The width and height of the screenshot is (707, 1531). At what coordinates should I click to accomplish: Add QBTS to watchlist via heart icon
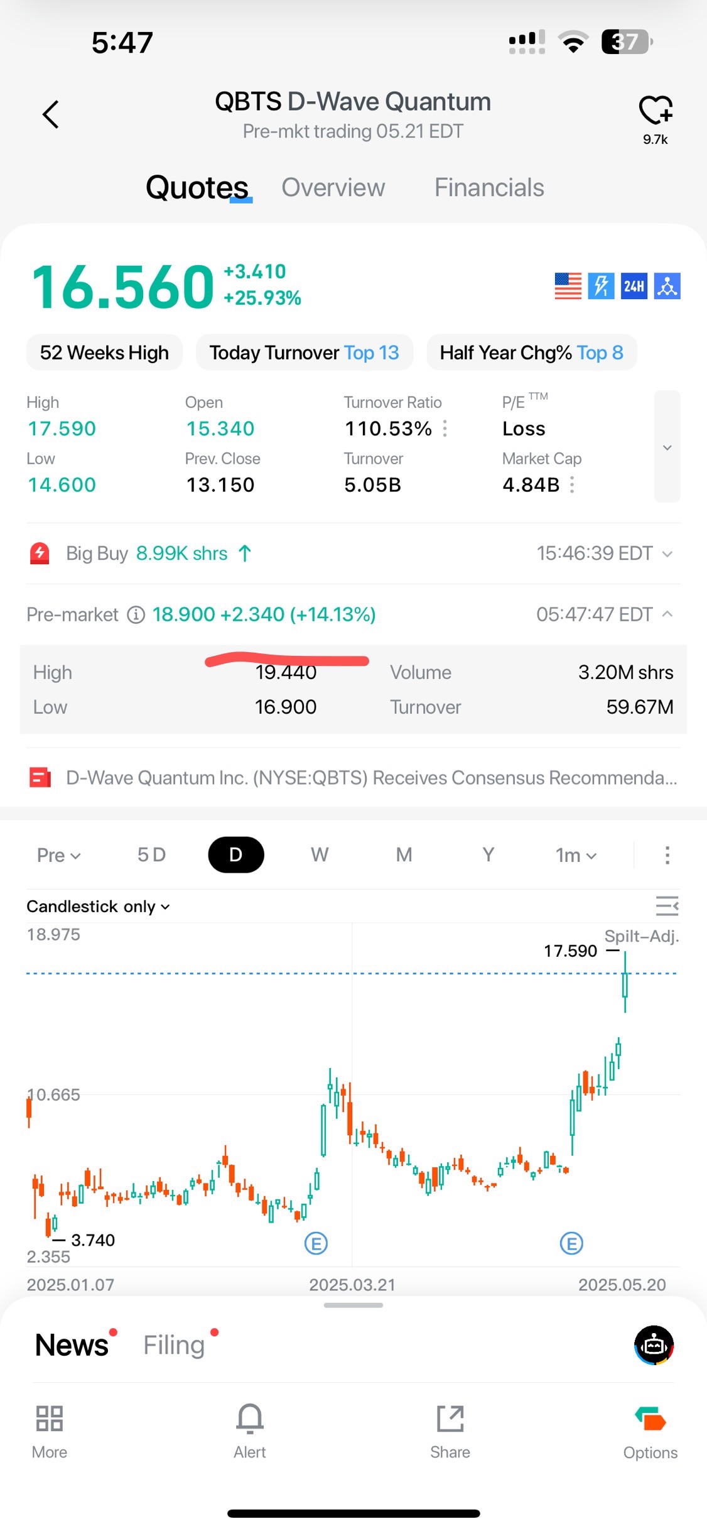[655, 111]
